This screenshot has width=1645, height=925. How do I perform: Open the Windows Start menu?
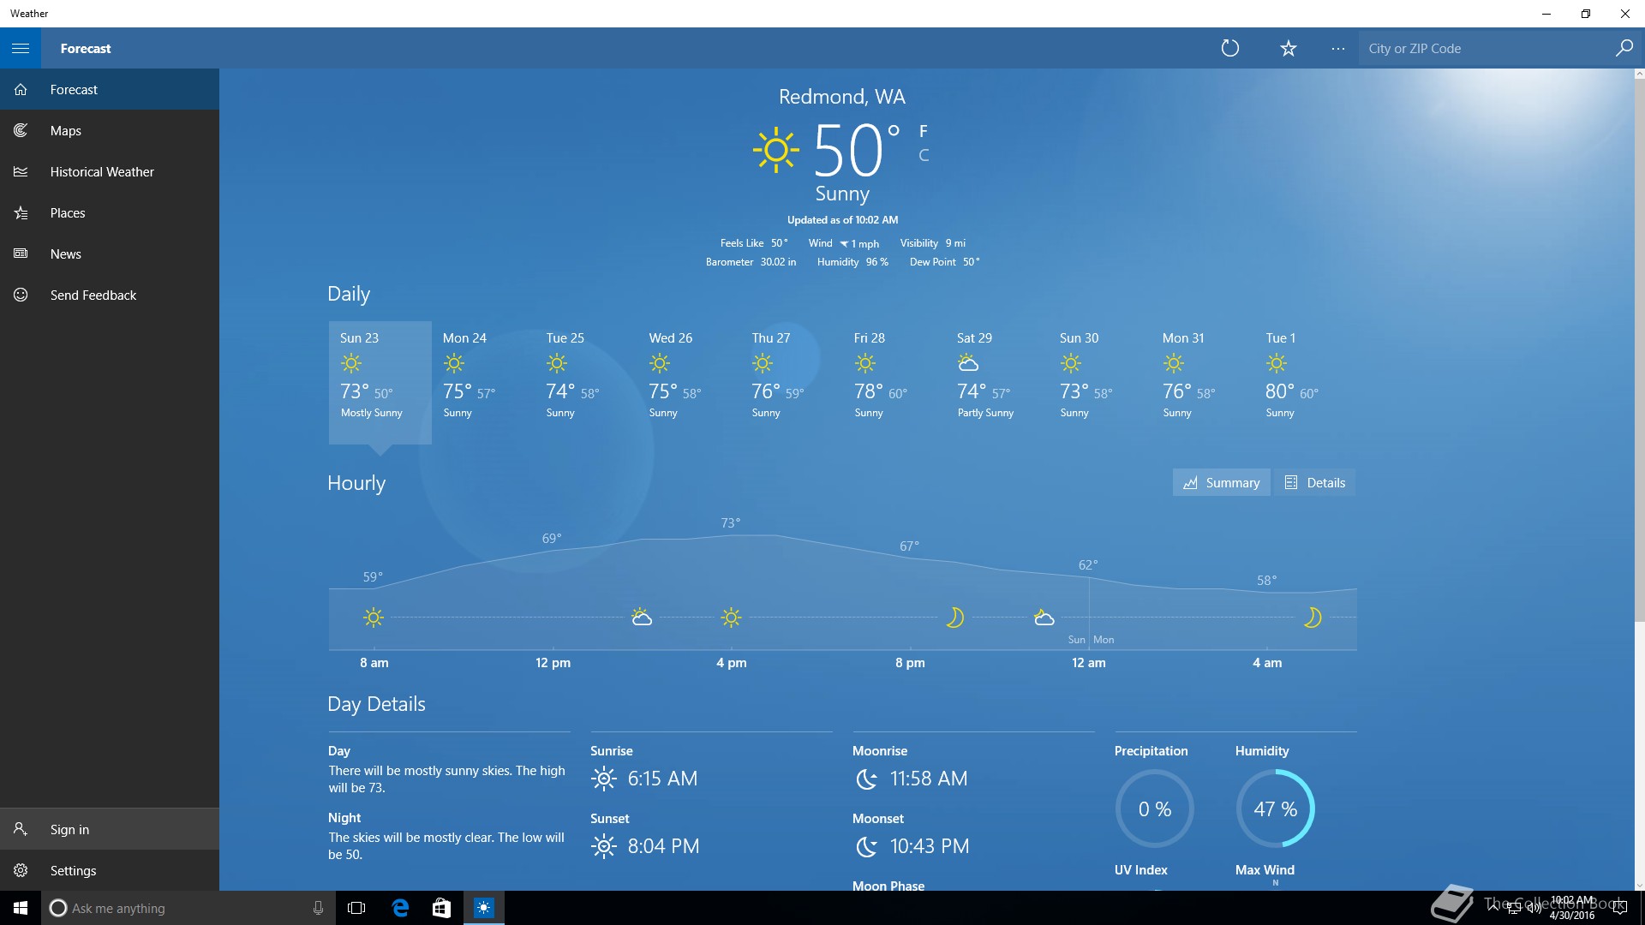21,908
